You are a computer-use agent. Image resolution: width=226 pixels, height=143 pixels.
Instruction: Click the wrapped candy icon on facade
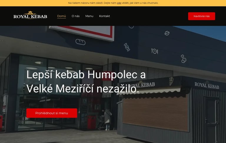[127, 47]
